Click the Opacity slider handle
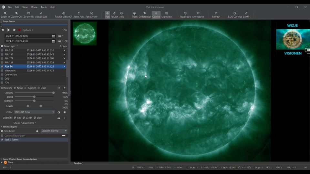This screenshot has height=174, width=310. click(54, 93)
